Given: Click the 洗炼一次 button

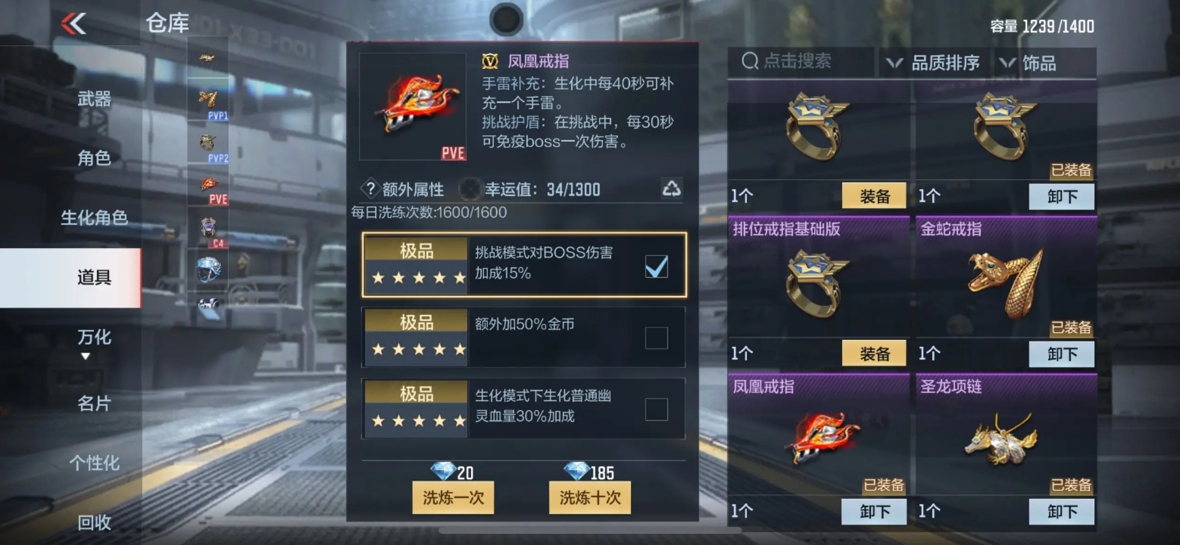Looking at the screenshot, I should click(x=453, y=497).
